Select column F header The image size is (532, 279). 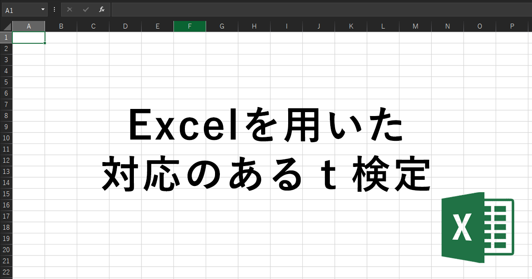[x=190, y=26]
